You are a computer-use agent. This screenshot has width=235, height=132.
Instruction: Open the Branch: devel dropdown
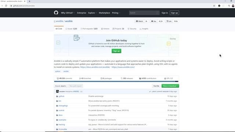61,86
